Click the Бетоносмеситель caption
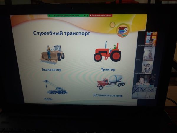This screenshot has width=177, height=133. 108,95
